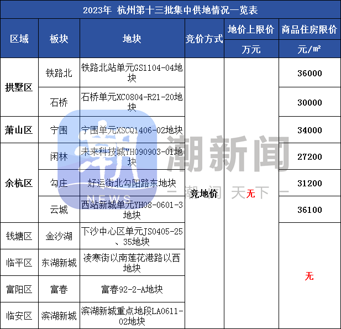Select the price value '31200'
Screen dimensions: 341x329
click(x=309, y=183)
